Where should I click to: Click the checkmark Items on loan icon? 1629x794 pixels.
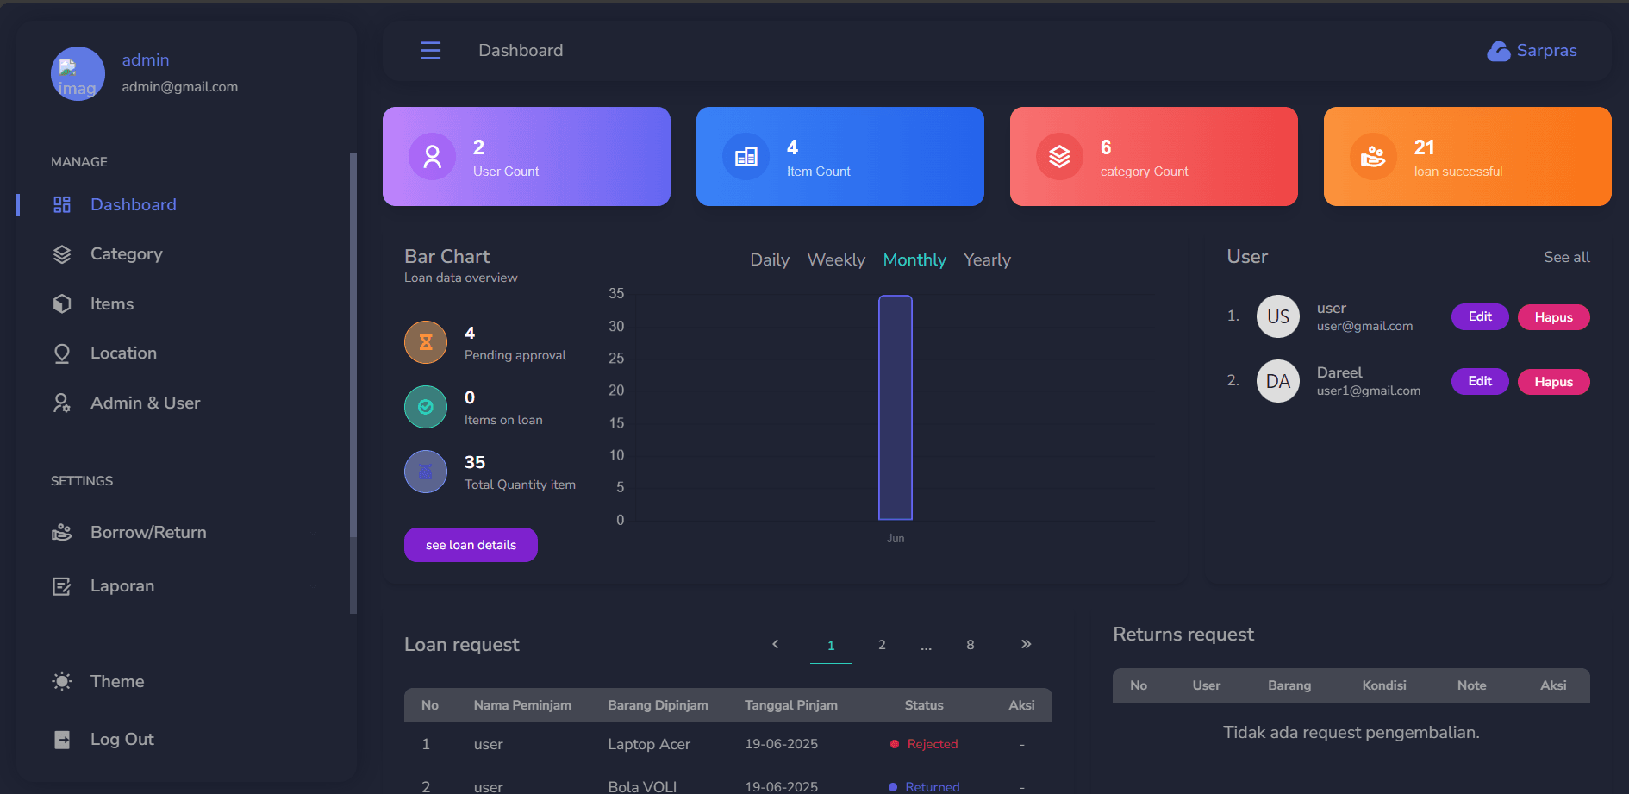[x=426, y=407]
